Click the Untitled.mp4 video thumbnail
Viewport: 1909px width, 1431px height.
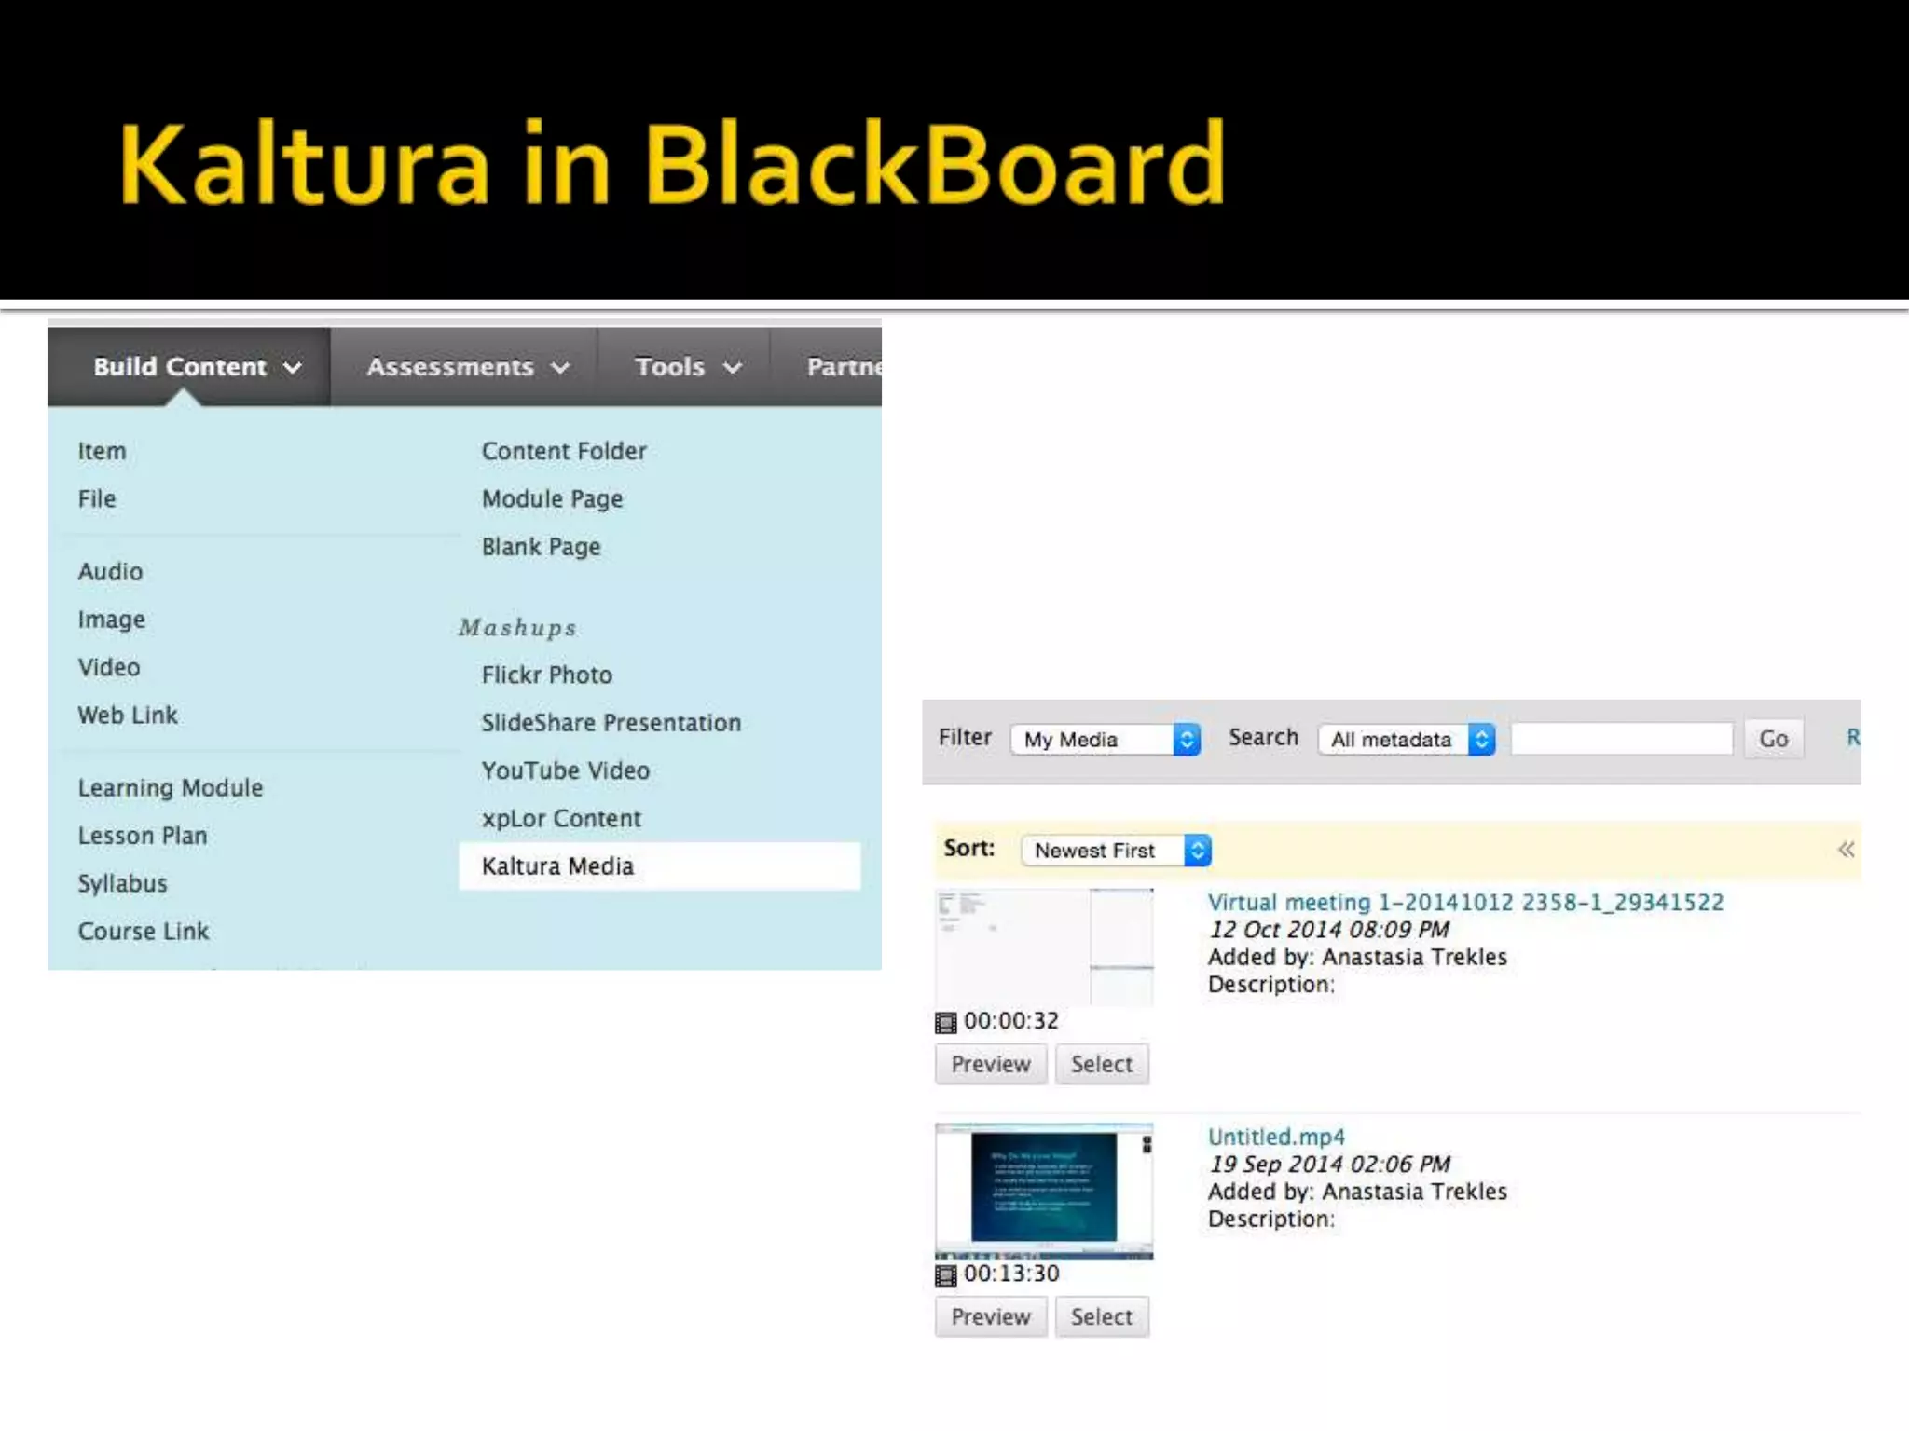pos(1044,1190)
